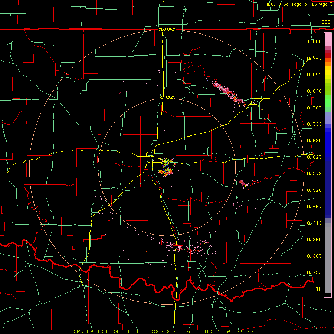
Task: Click the Correlation Coefficient KTLX caption text
Action: 167,331
